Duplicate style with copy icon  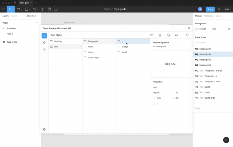coord(168,35)
